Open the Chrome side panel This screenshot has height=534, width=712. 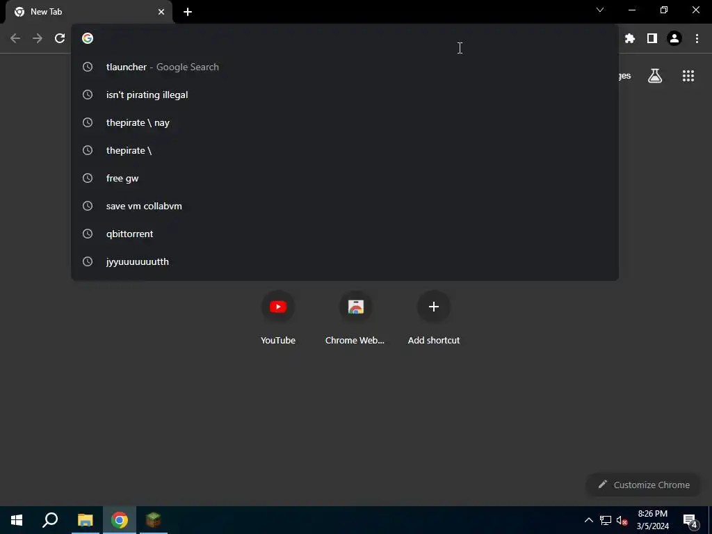tap(652, 38)
